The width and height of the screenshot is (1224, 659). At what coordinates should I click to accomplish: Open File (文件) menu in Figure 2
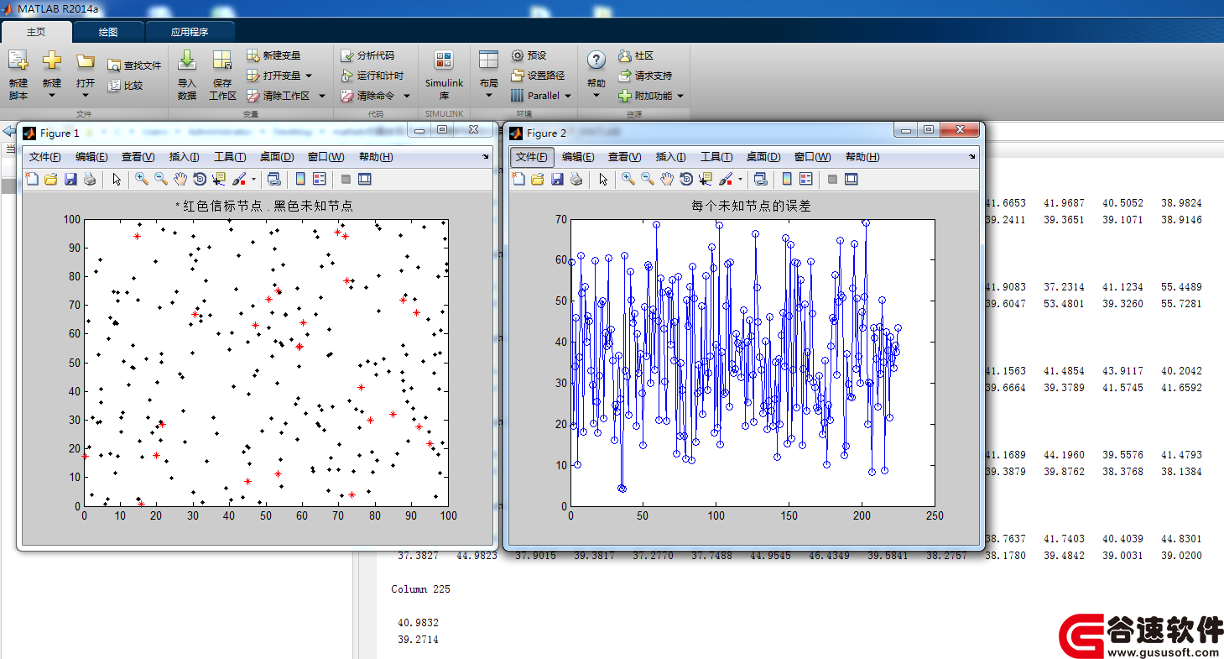tap(532, 157)
